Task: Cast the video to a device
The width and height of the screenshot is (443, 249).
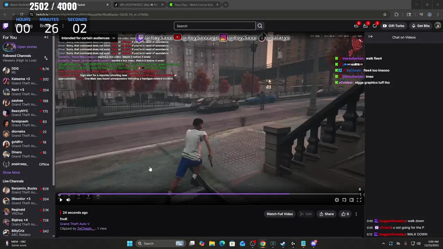Action: click(x=344, y=200)
